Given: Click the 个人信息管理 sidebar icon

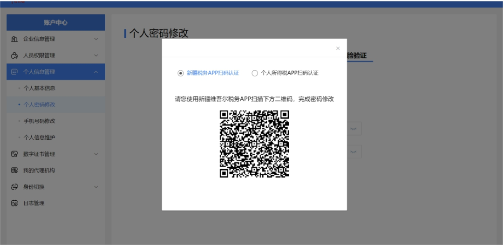Looking at the screenshot, I should (x=14, y=72).
